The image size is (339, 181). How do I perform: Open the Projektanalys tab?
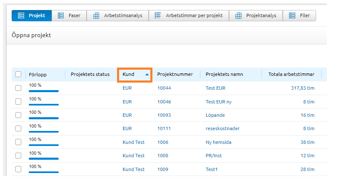coord(257,16)
